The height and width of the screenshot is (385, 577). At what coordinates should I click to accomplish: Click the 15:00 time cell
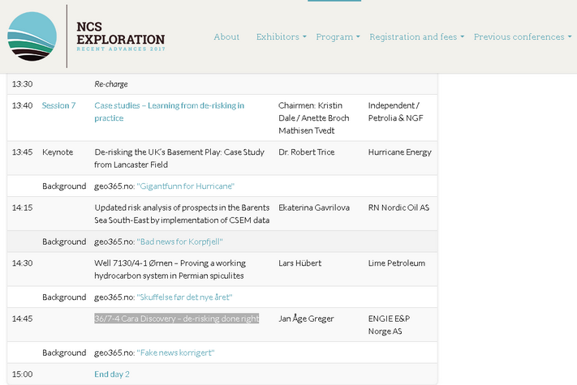point(22,374)
